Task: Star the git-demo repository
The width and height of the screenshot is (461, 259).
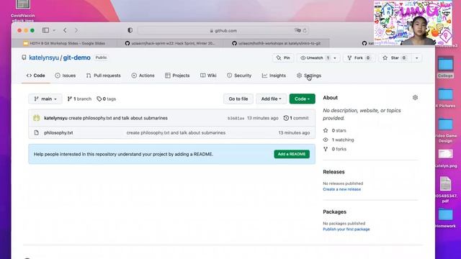Action: (395, 58)
